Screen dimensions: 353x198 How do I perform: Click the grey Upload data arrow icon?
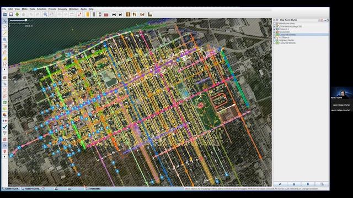click(x=23, y=14)
